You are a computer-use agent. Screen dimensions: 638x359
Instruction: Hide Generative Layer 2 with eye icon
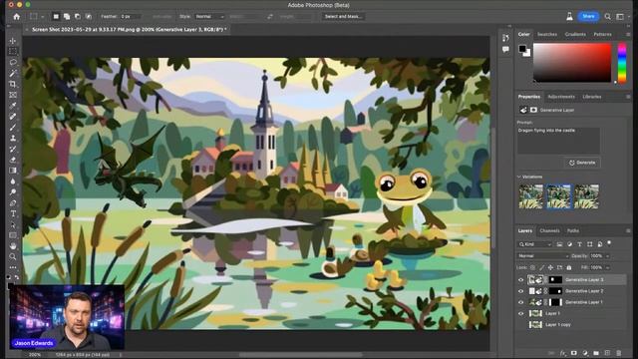click(x=520, y=291)
